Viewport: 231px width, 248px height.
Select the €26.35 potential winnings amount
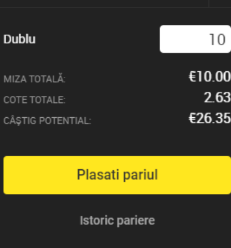pyautogui.click(x=210, y=118)
